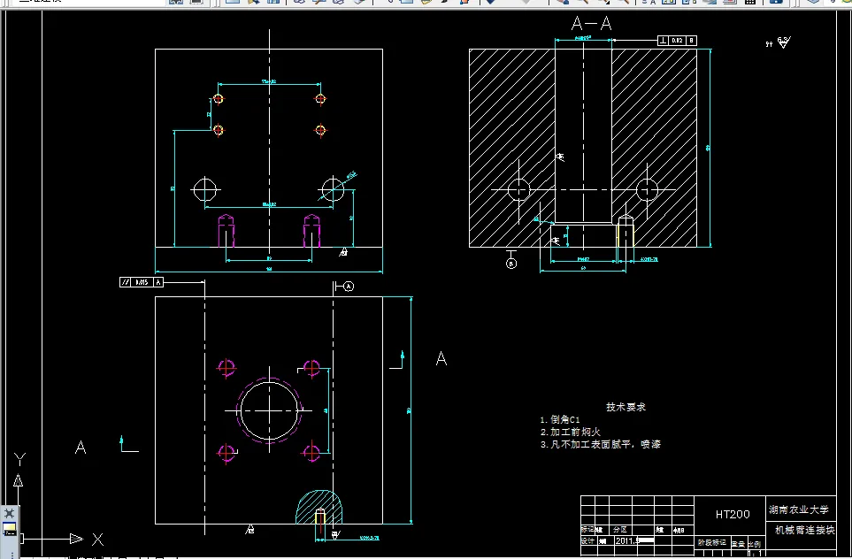Pick the UCS X axis label
Screen dimensions: 852x559
[x=98, y=540]
